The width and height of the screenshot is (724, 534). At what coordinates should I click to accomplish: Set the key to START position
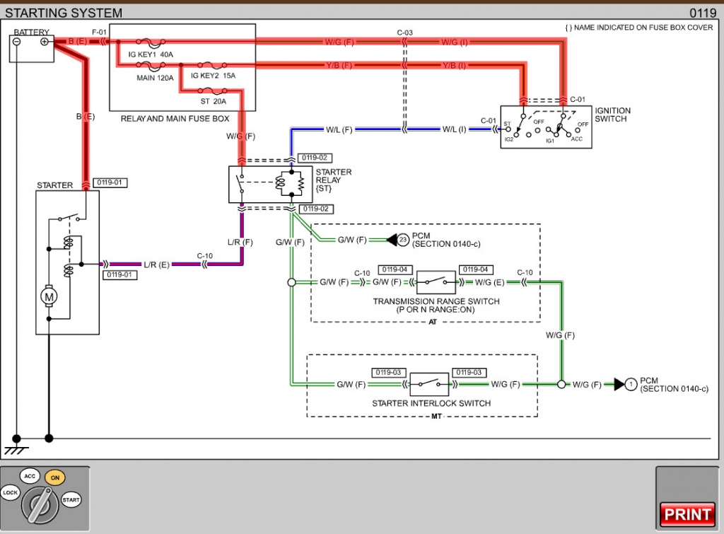point(71,500)
